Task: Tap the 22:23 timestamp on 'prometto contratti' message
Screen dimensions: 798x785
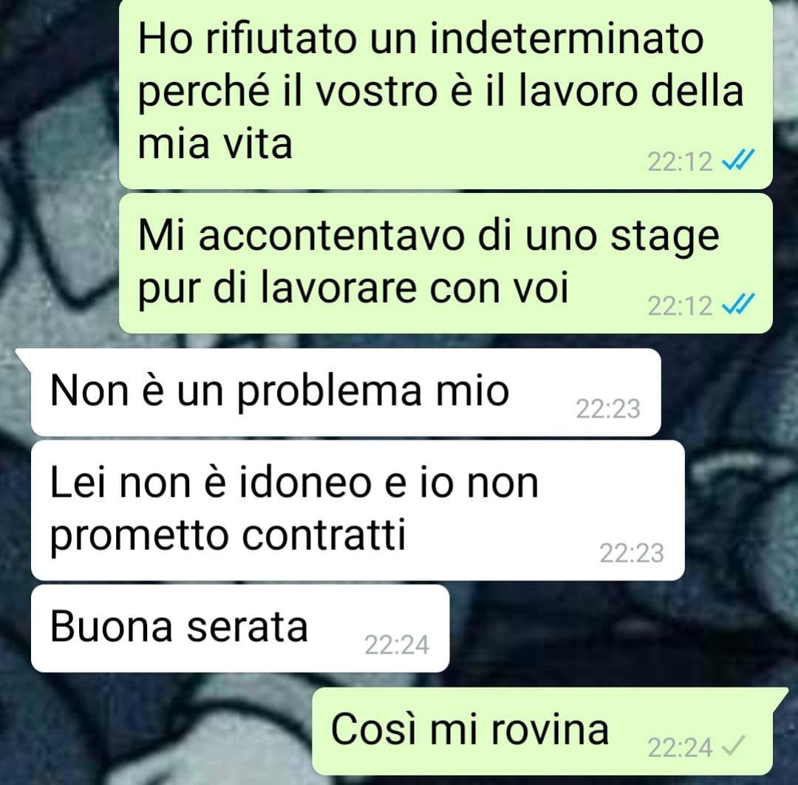Action: (632, 554)
